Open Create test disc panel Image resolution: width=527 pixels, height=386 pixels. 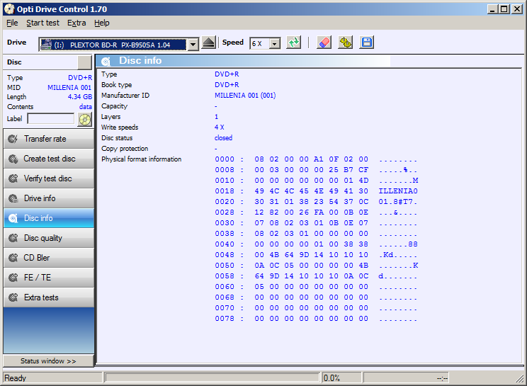[49, 159]
